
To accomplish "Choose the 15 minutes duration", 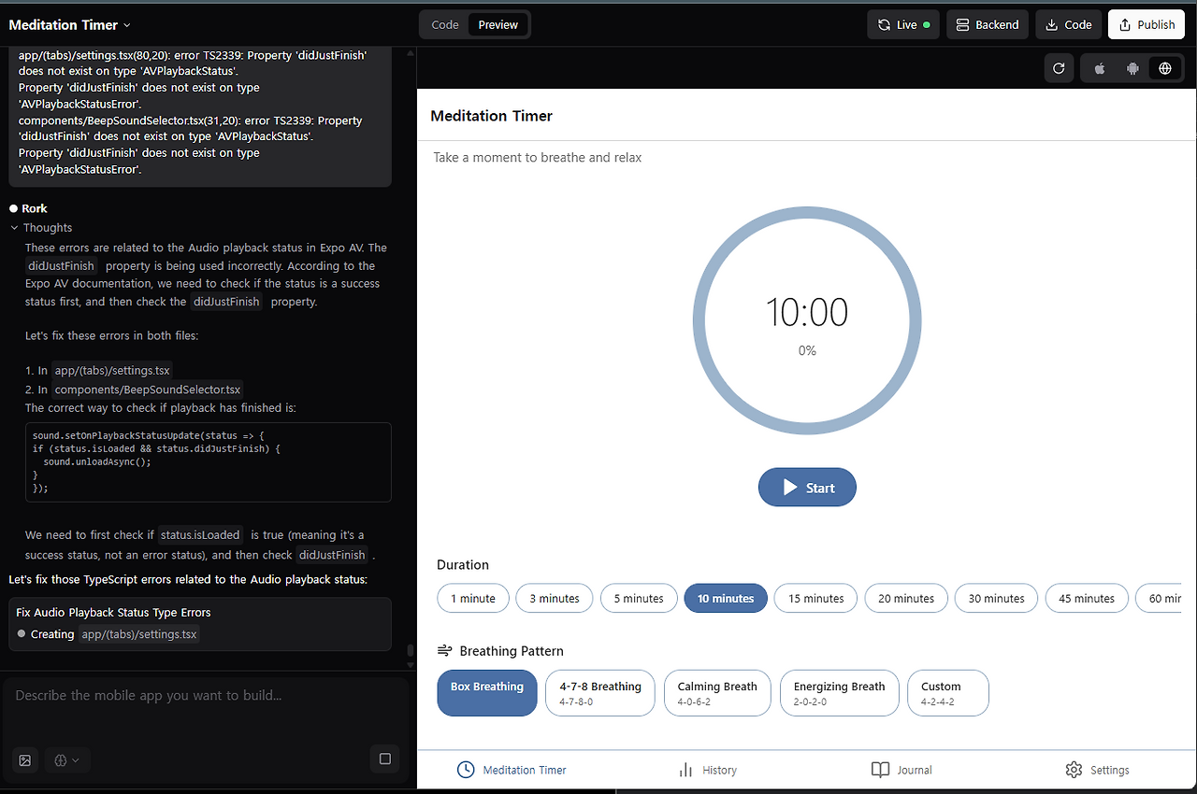I will pos(816,599).
